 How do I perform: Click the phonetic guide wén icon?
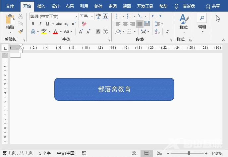[98, 16]
